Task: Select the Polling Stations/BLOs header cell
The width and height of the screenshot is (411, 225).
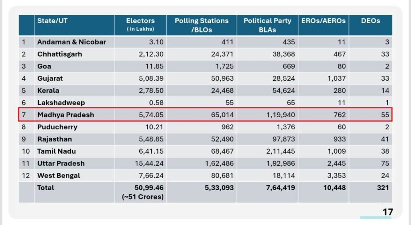Action: [201, 25]
